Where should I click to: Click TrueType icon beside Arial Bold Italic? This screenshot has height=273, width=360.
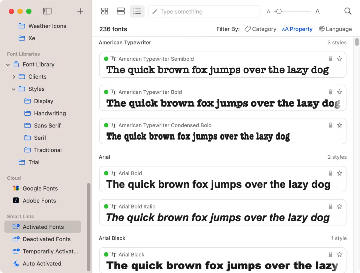(x=113, y=206)
